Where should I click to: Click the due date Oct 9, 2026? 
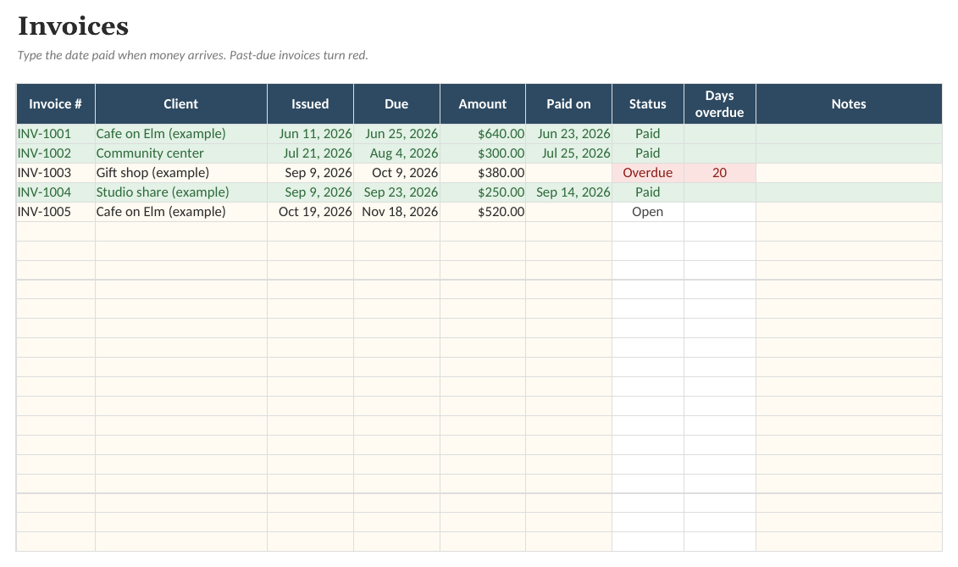(x=396, y=173)
